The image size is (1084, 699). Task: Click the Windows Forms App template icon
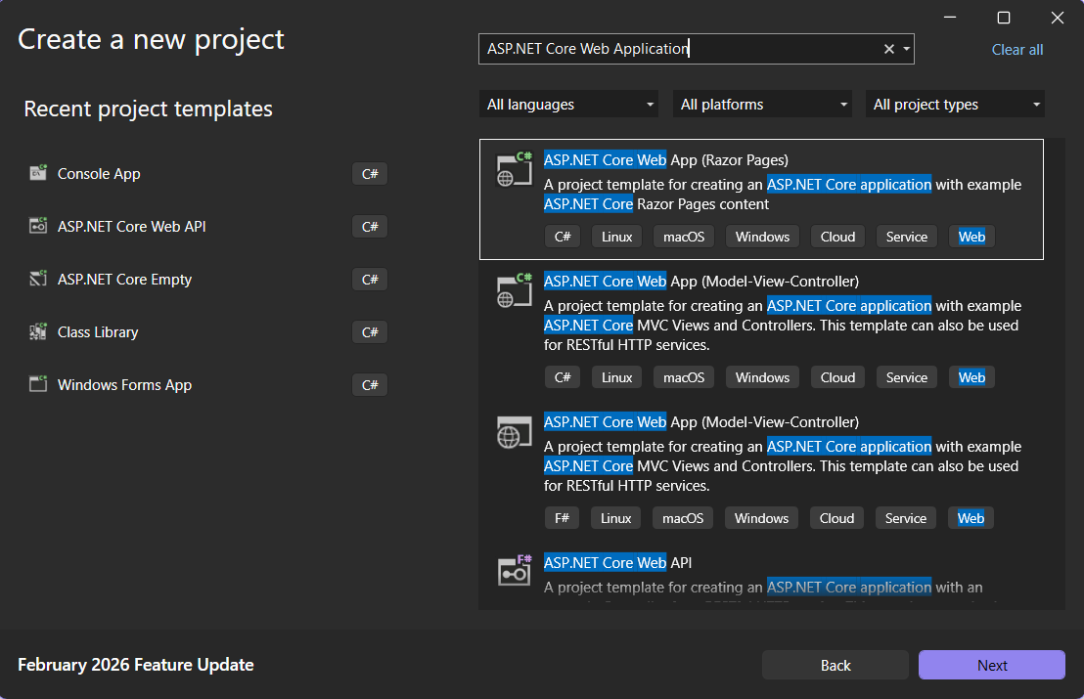[38, 385]
